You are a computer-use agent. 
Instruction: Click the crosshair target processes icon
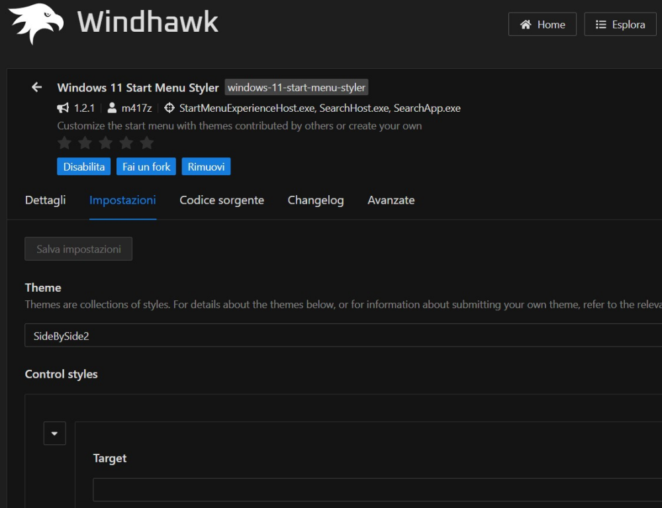click(169, 108)
